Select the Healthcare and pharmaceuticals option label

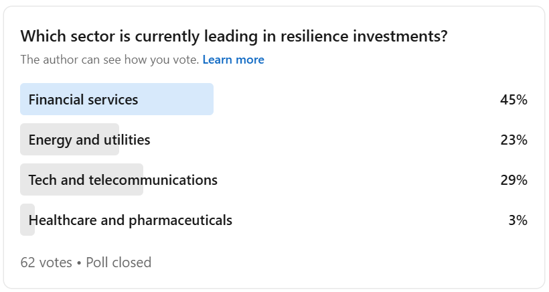pos(130,220)
